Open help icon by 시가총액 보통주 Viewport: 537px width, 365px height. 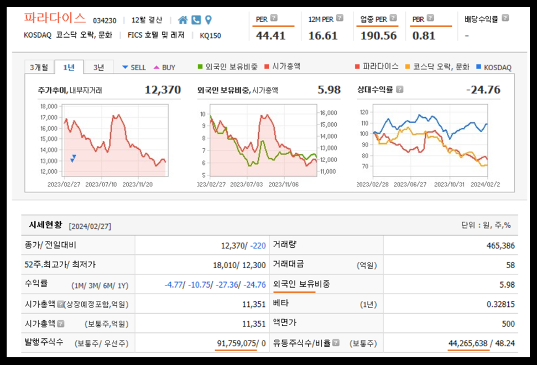[x=61, y=323]
